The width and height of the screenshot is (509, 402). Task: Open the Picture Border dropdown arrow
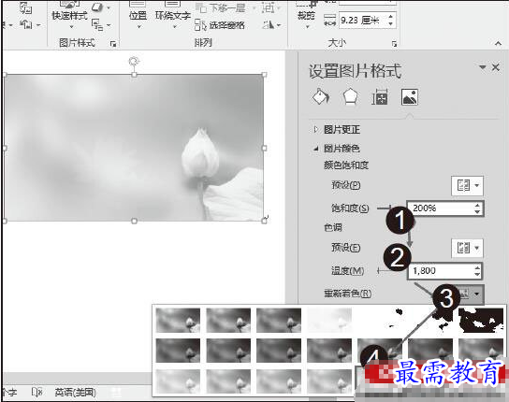pyautogui.click(x=109, y=7)
